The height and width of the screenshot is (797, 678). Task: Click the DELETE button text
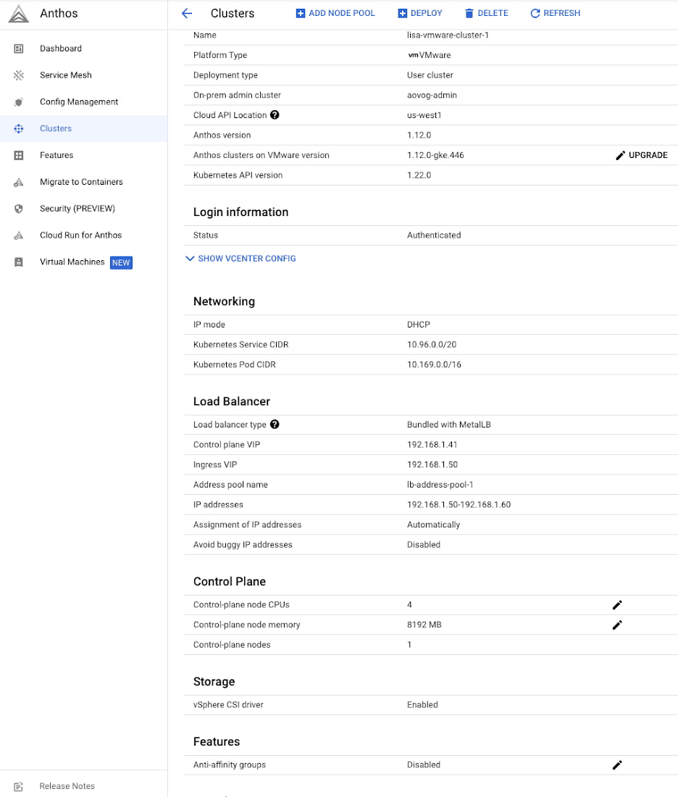pos(493,13)
